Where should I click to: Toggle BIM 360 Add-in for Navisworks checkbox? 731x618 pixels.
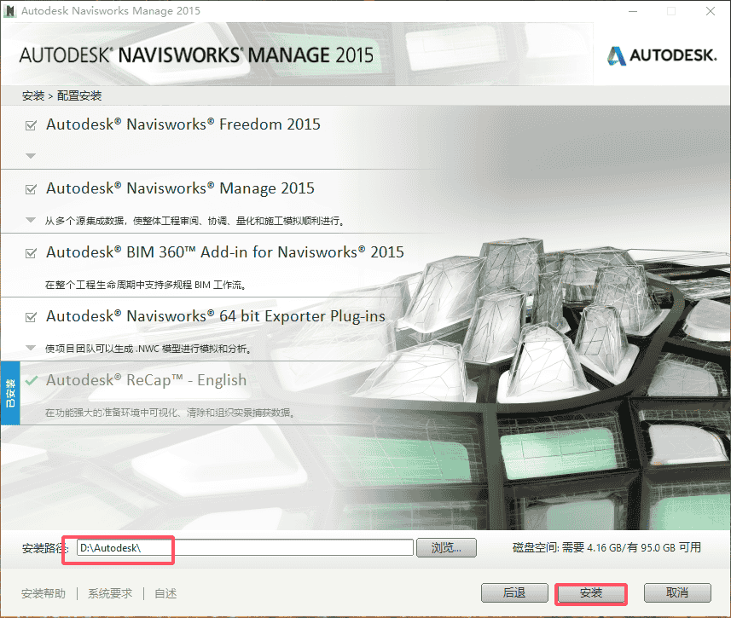pyautogui.click(x=31, y=253)
